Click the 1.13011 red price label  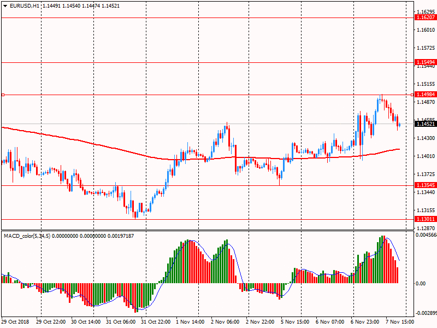click(x=425, y=219)
